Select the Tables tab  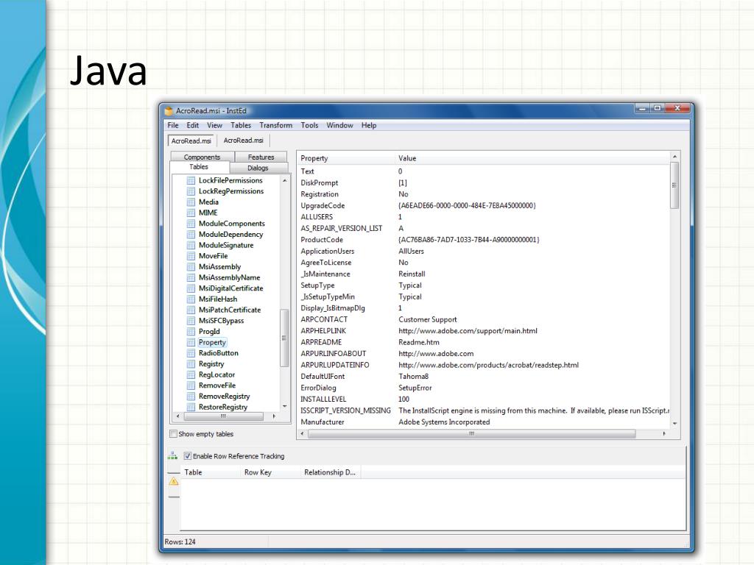(x=199, y=167)
